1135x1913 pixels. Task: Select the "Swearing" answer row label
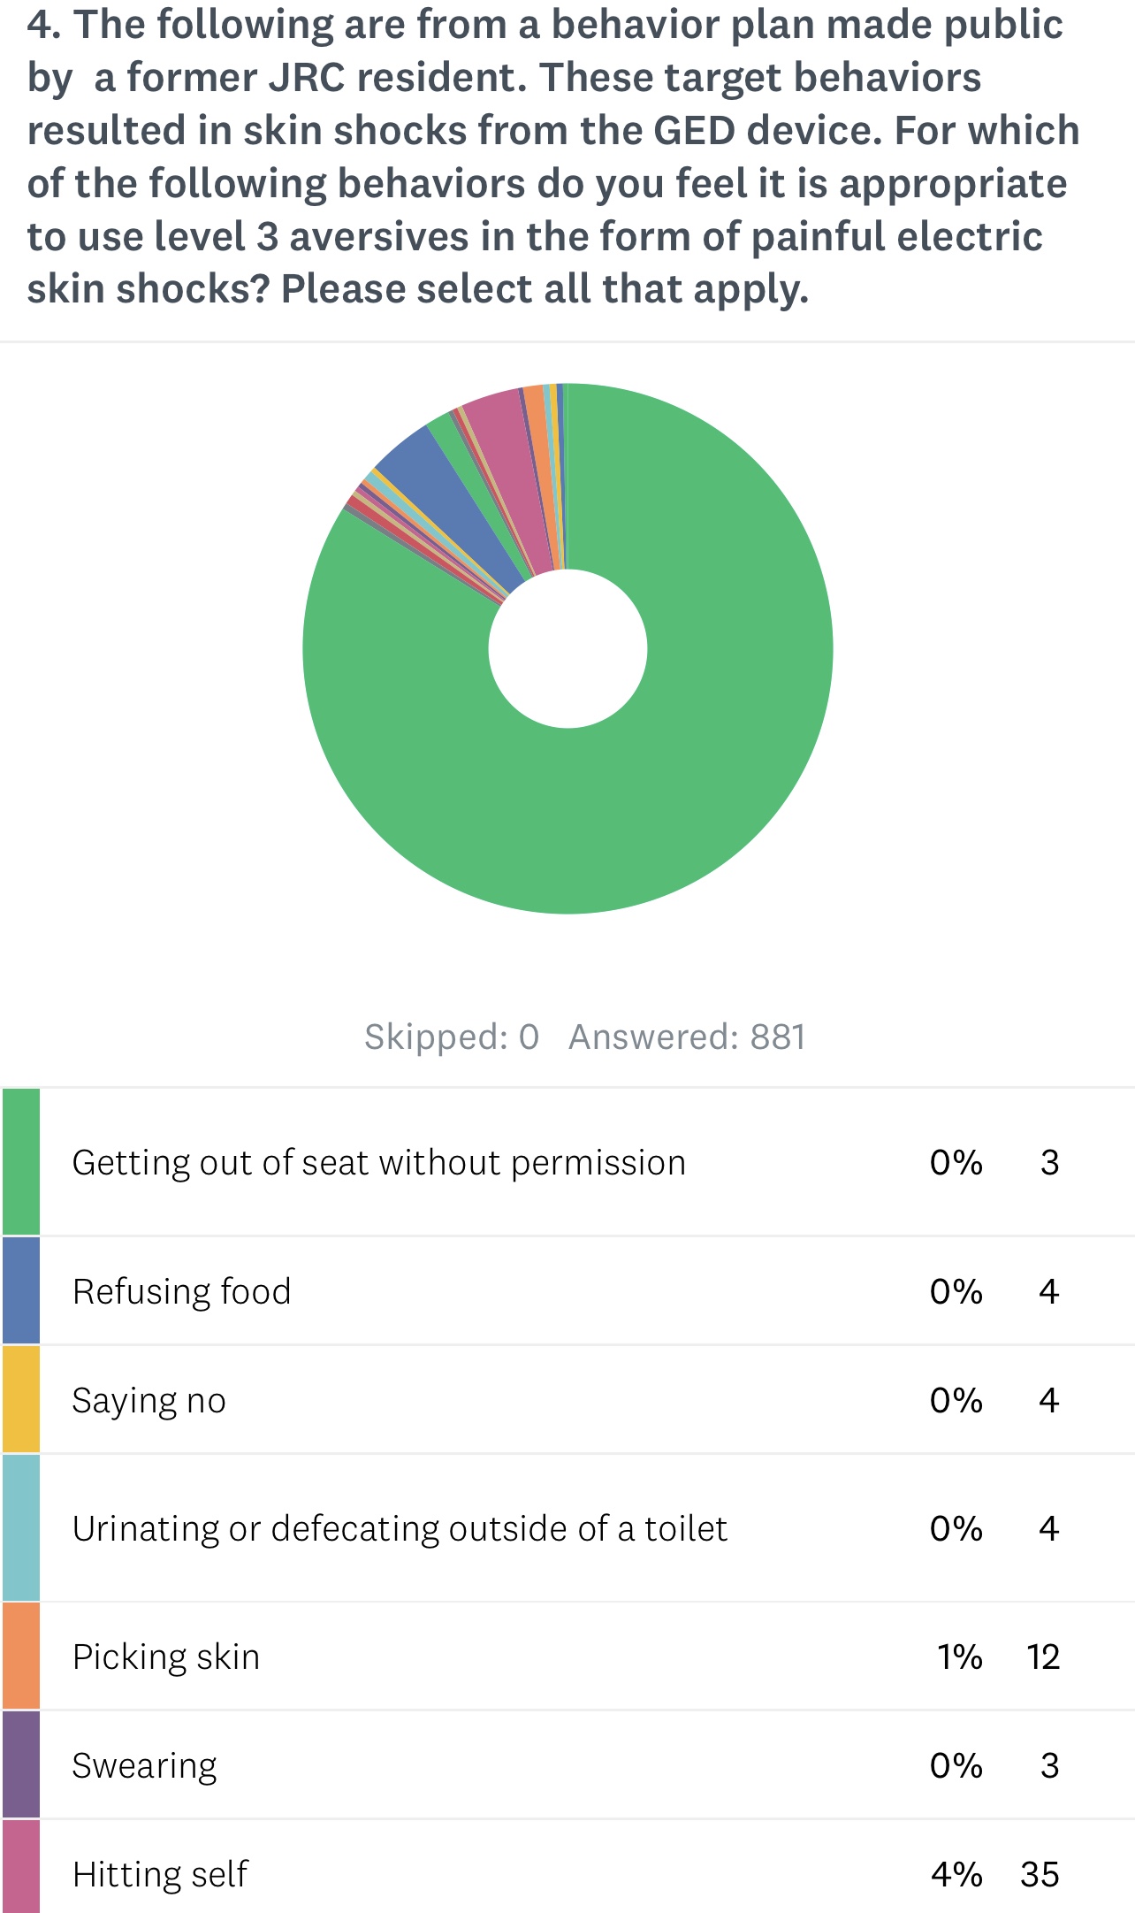coord(144,1765)
